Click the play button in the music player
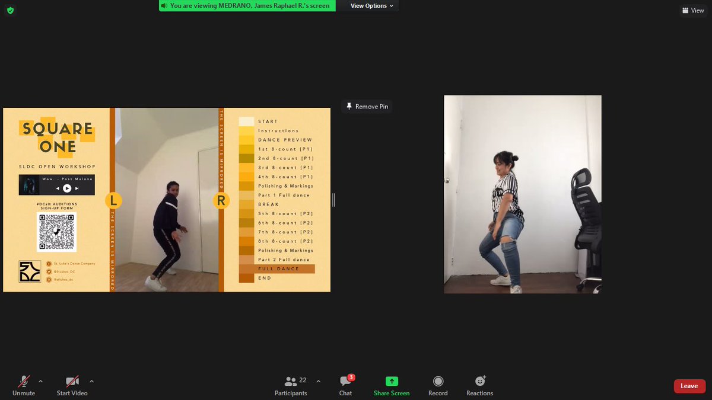 tap(67, 188)
